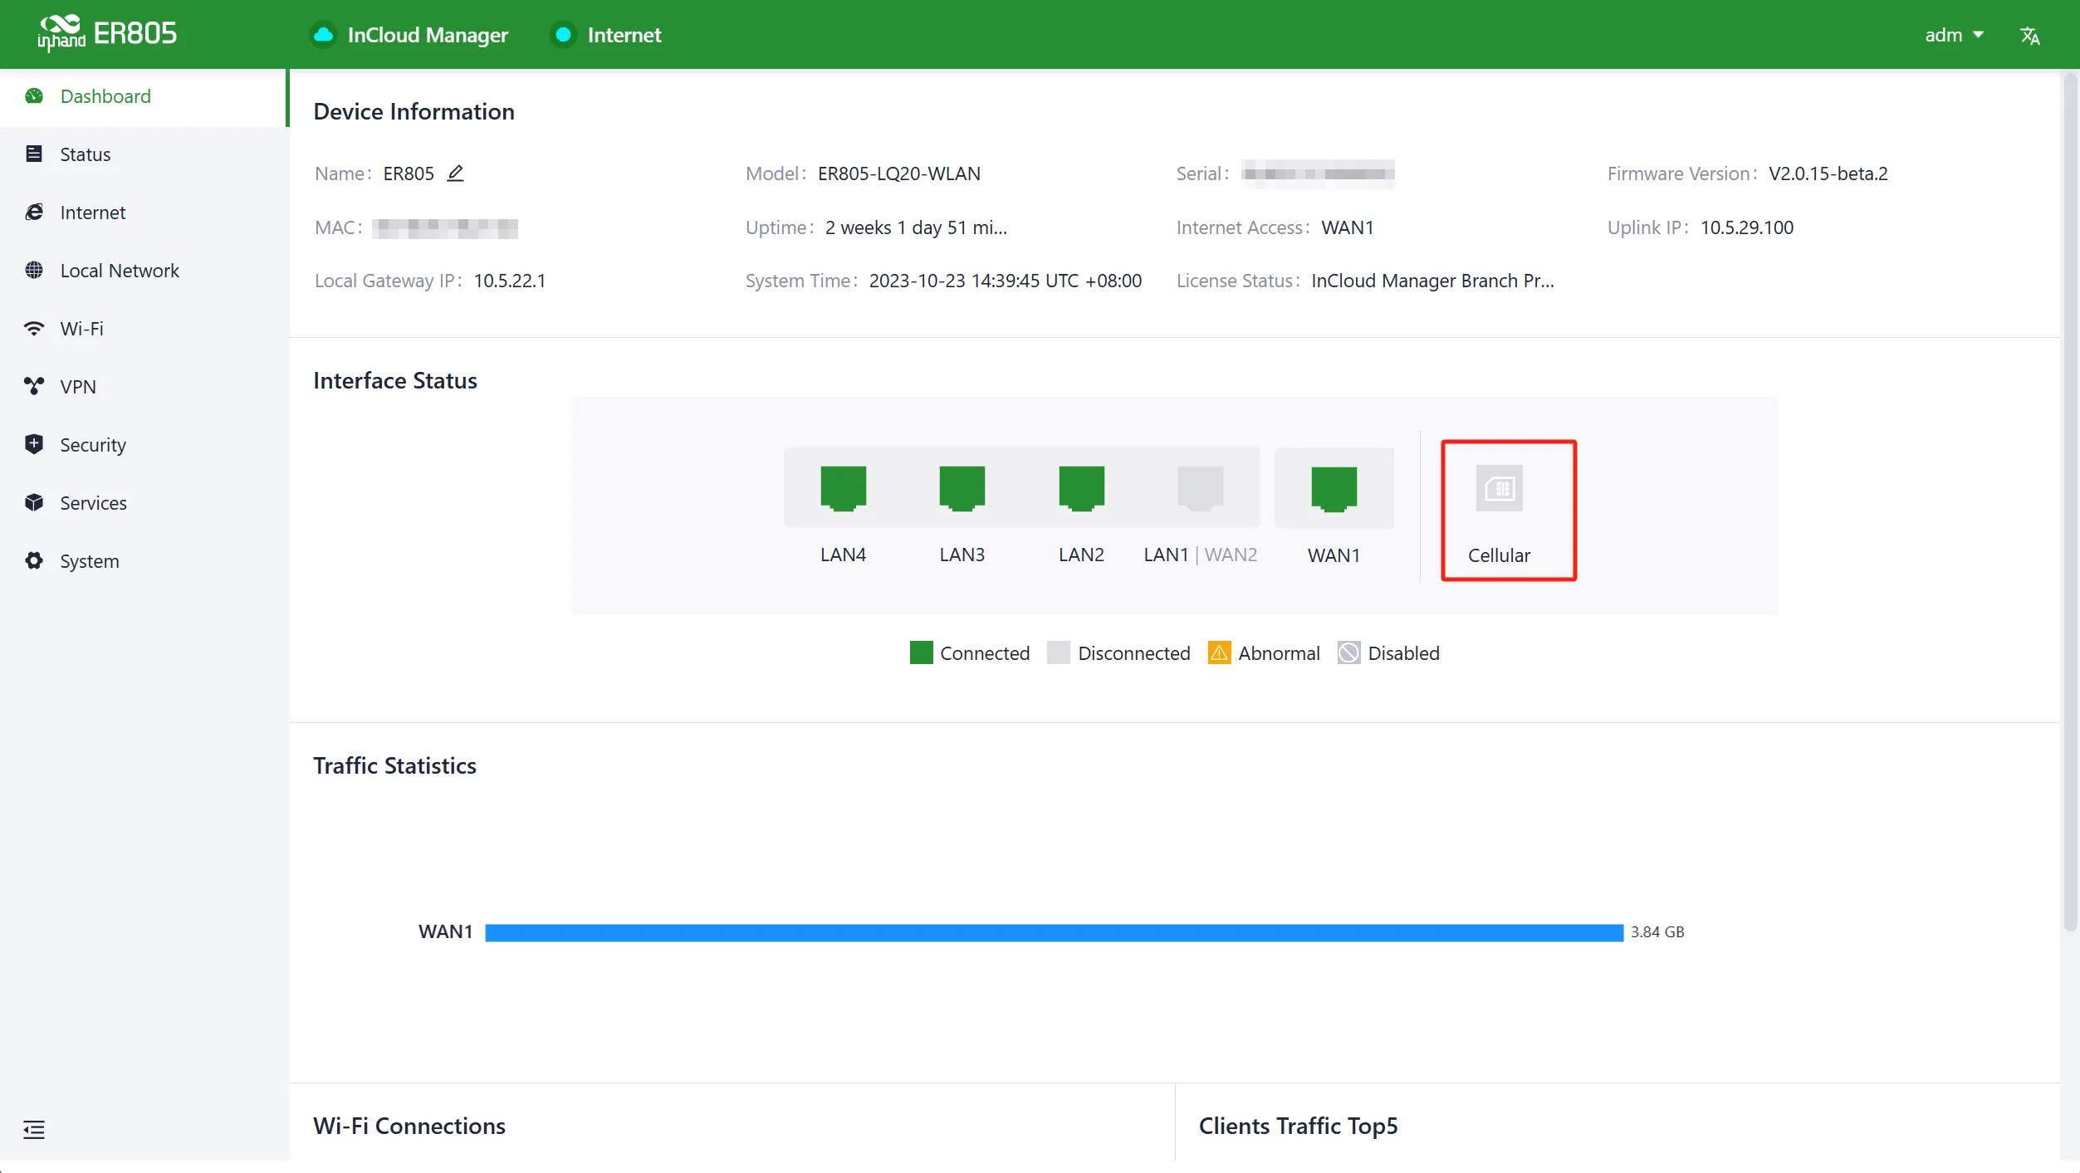Click the firmware version V2.0.15-beta.2
Screen dimensions: 2080x1173
click(x=1828, y=174)
